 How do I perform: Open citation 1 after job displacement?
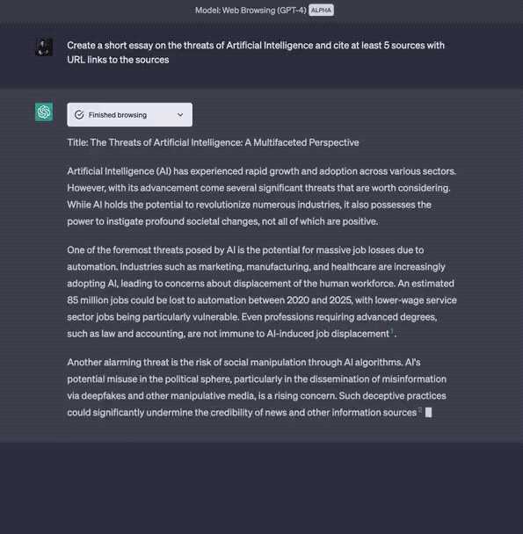pos(392,331)
